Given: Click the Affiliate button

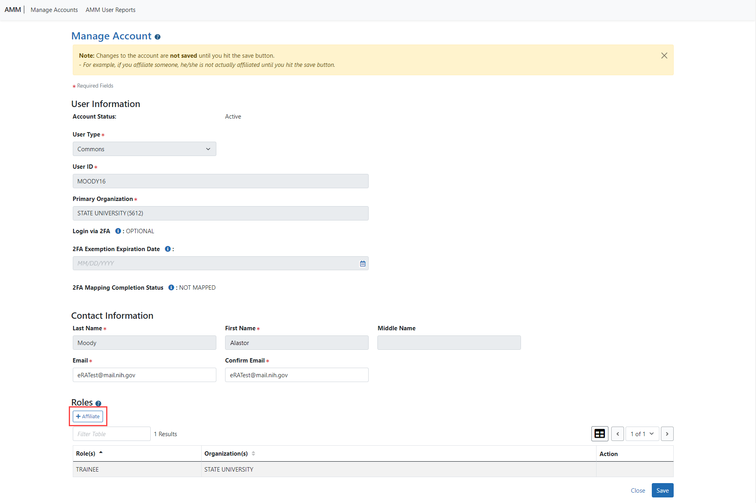Looking at the screenshot, I should point(88,416).
